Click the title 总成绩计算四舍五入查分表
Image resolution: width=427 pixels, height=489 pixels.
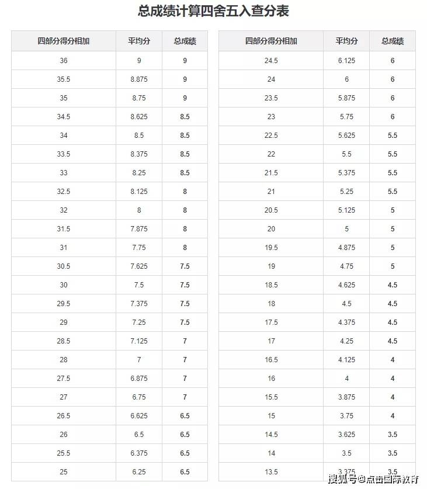coord(213,11)
